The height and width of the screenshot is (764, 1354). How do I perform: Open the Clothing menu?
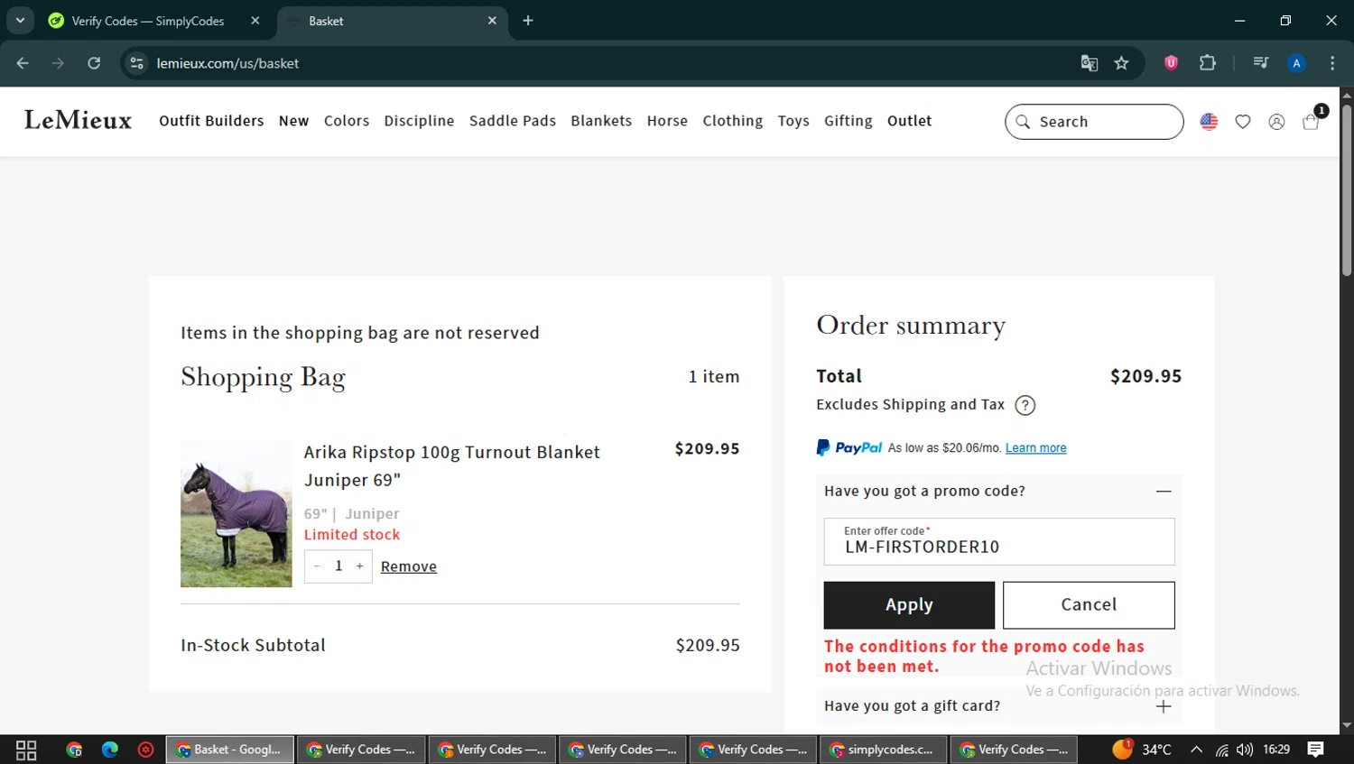tap(733, 121)
